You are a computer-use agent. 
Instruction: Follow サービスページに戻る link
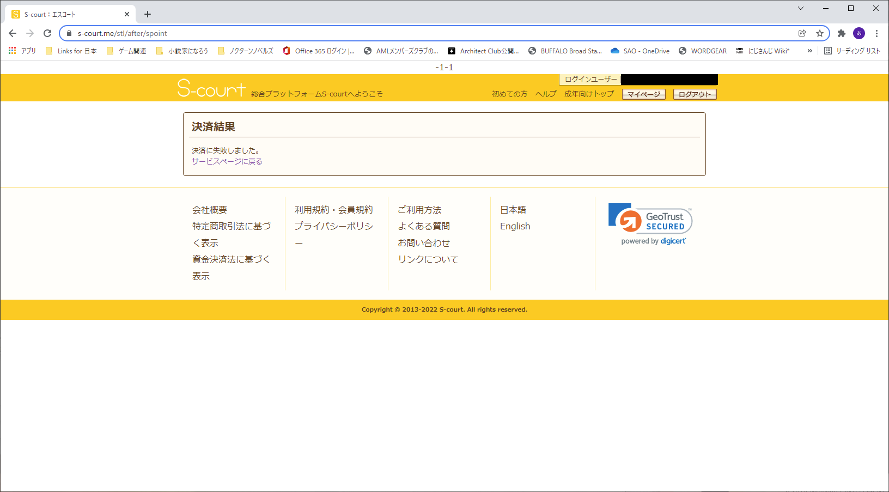click(x=227, y=161)
